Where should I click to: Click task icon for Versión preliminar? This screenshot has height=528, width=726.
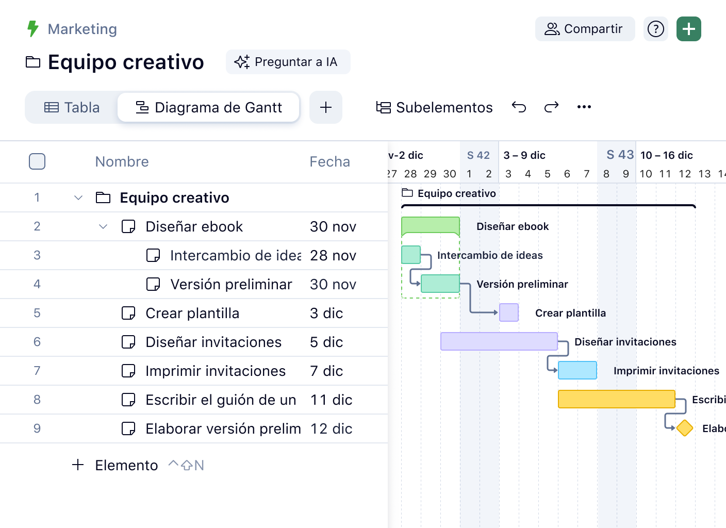point(153,284)
